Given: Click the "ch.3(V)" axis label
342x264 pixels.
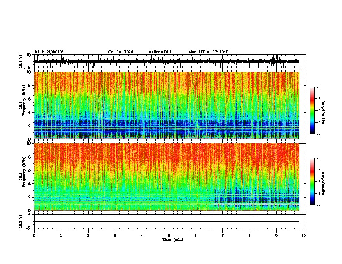Looking at the screenshot, I should pyautogui.click(x=21, y=221).
